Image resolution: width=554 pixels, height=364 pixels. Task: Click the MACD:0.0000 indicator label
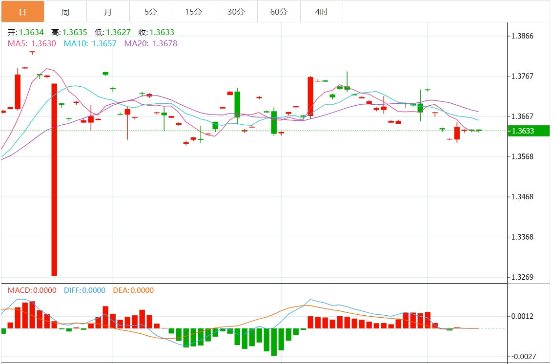(32, 290)
